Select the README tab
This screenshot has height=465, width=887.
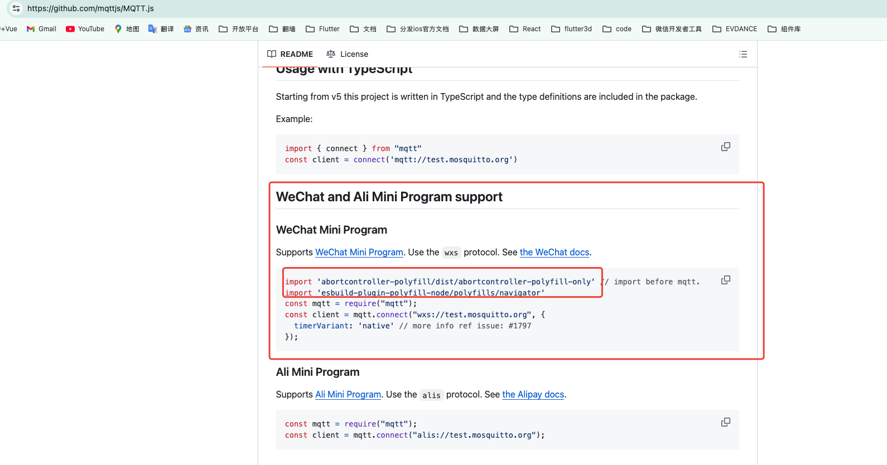coord(290,54)
